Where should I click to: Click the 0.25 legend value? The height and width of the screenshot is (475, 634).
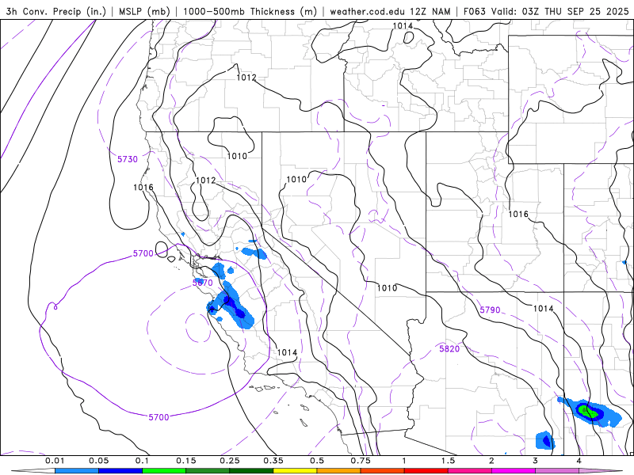[230, 461]
